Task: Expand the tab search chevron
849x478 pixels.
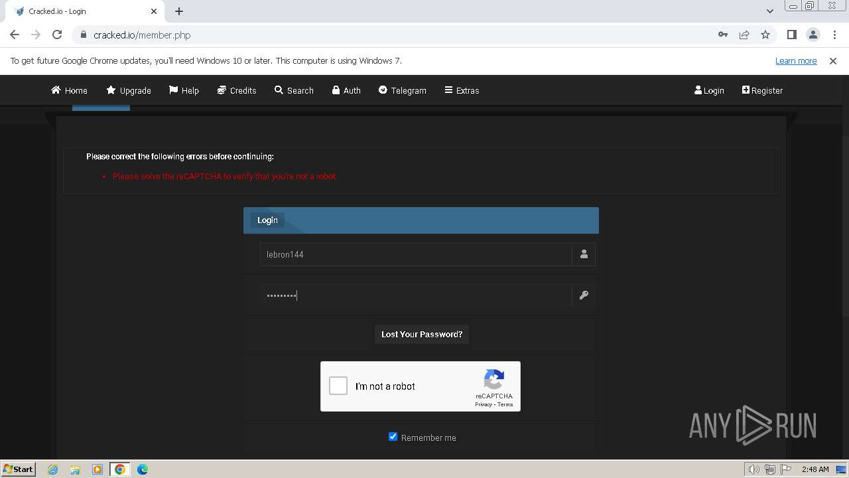Action: point(770,11)
